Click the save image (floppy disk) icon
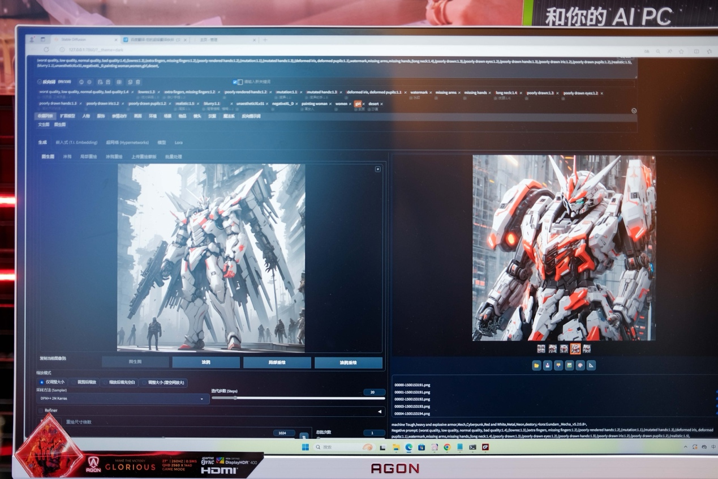The image size is (718, 479). pyautogui.click(x=547, y=366)
